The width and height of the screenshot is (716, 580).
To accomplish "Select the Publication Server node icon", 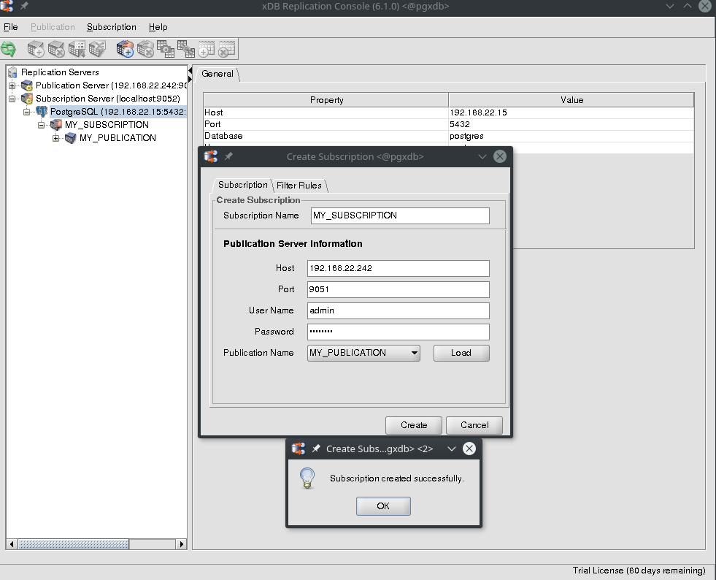I will (x=28, y=85).
